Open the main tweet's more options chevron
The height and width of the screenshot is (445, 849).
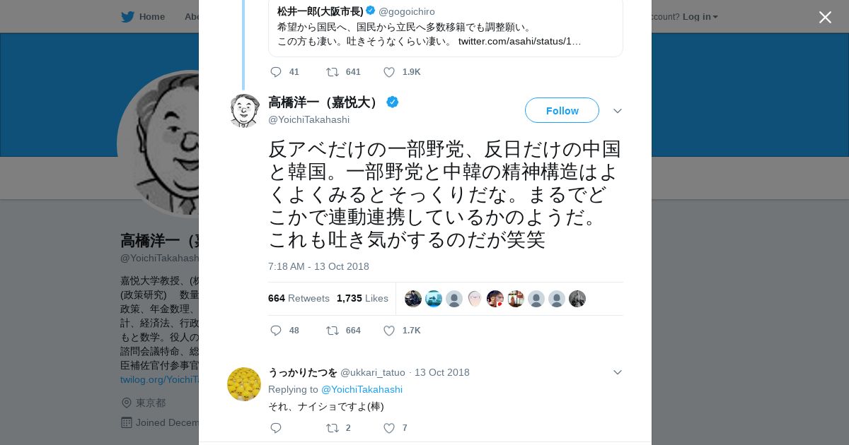[x=618, y=111]
